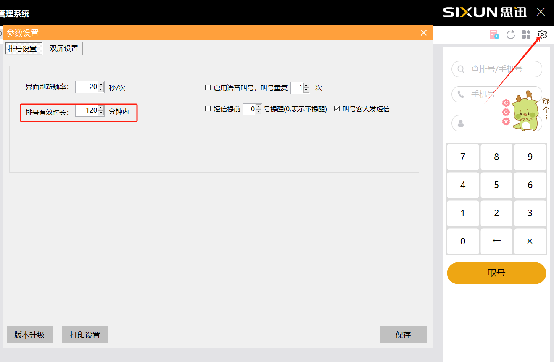The width and height of the screenshot is (554, 362).
Task: Focus the 查排号/手机号 search field
Action: [x=500, y=69]
